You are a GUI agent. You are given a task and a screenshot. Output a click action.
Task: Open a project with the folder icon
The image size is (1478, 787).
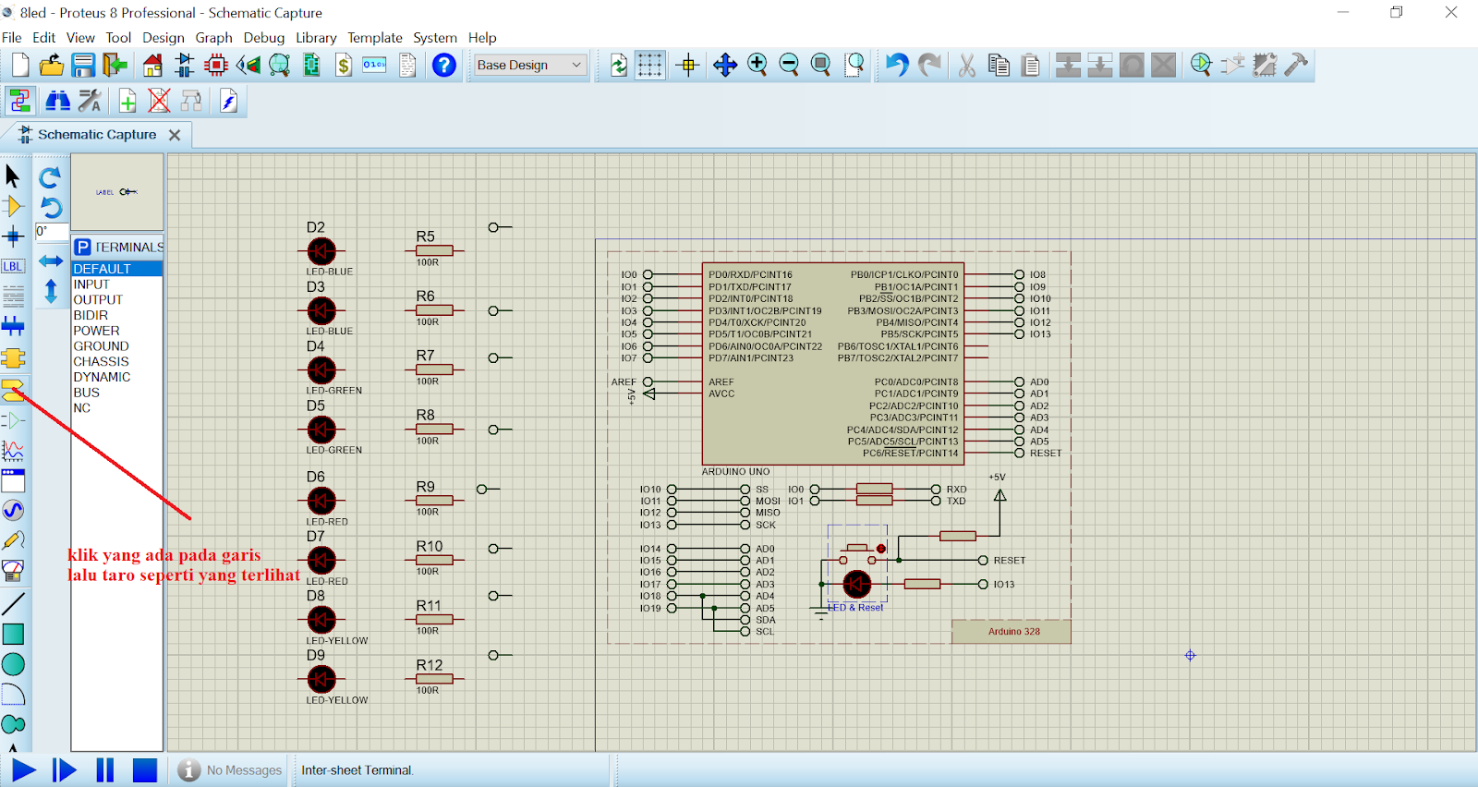(52, 65)
